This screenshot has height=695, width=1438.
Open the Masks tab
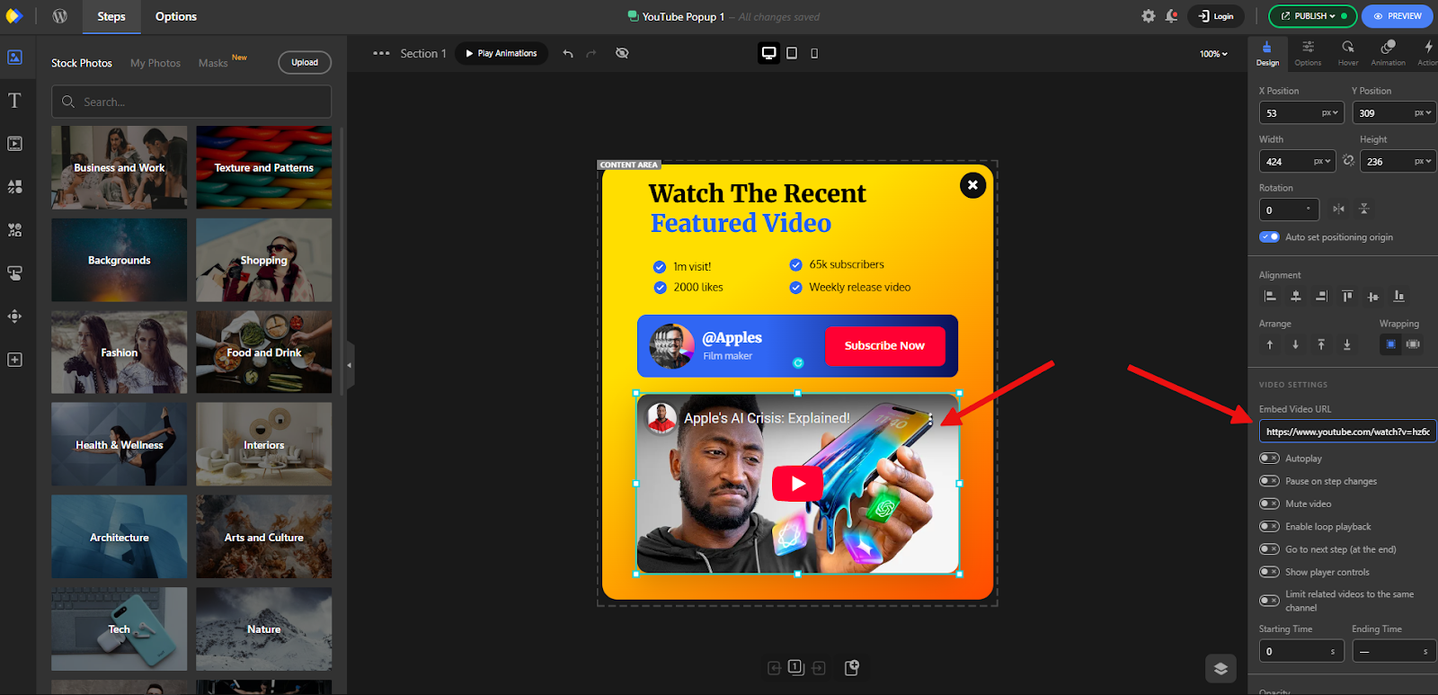pyautogui.click(x=213, y=63)
